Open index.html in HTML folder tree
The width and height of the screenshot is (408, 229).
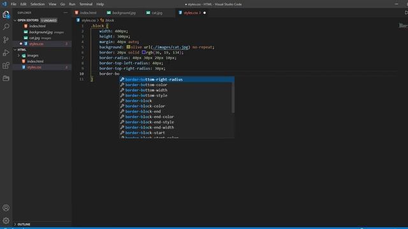tap(35, 61)
